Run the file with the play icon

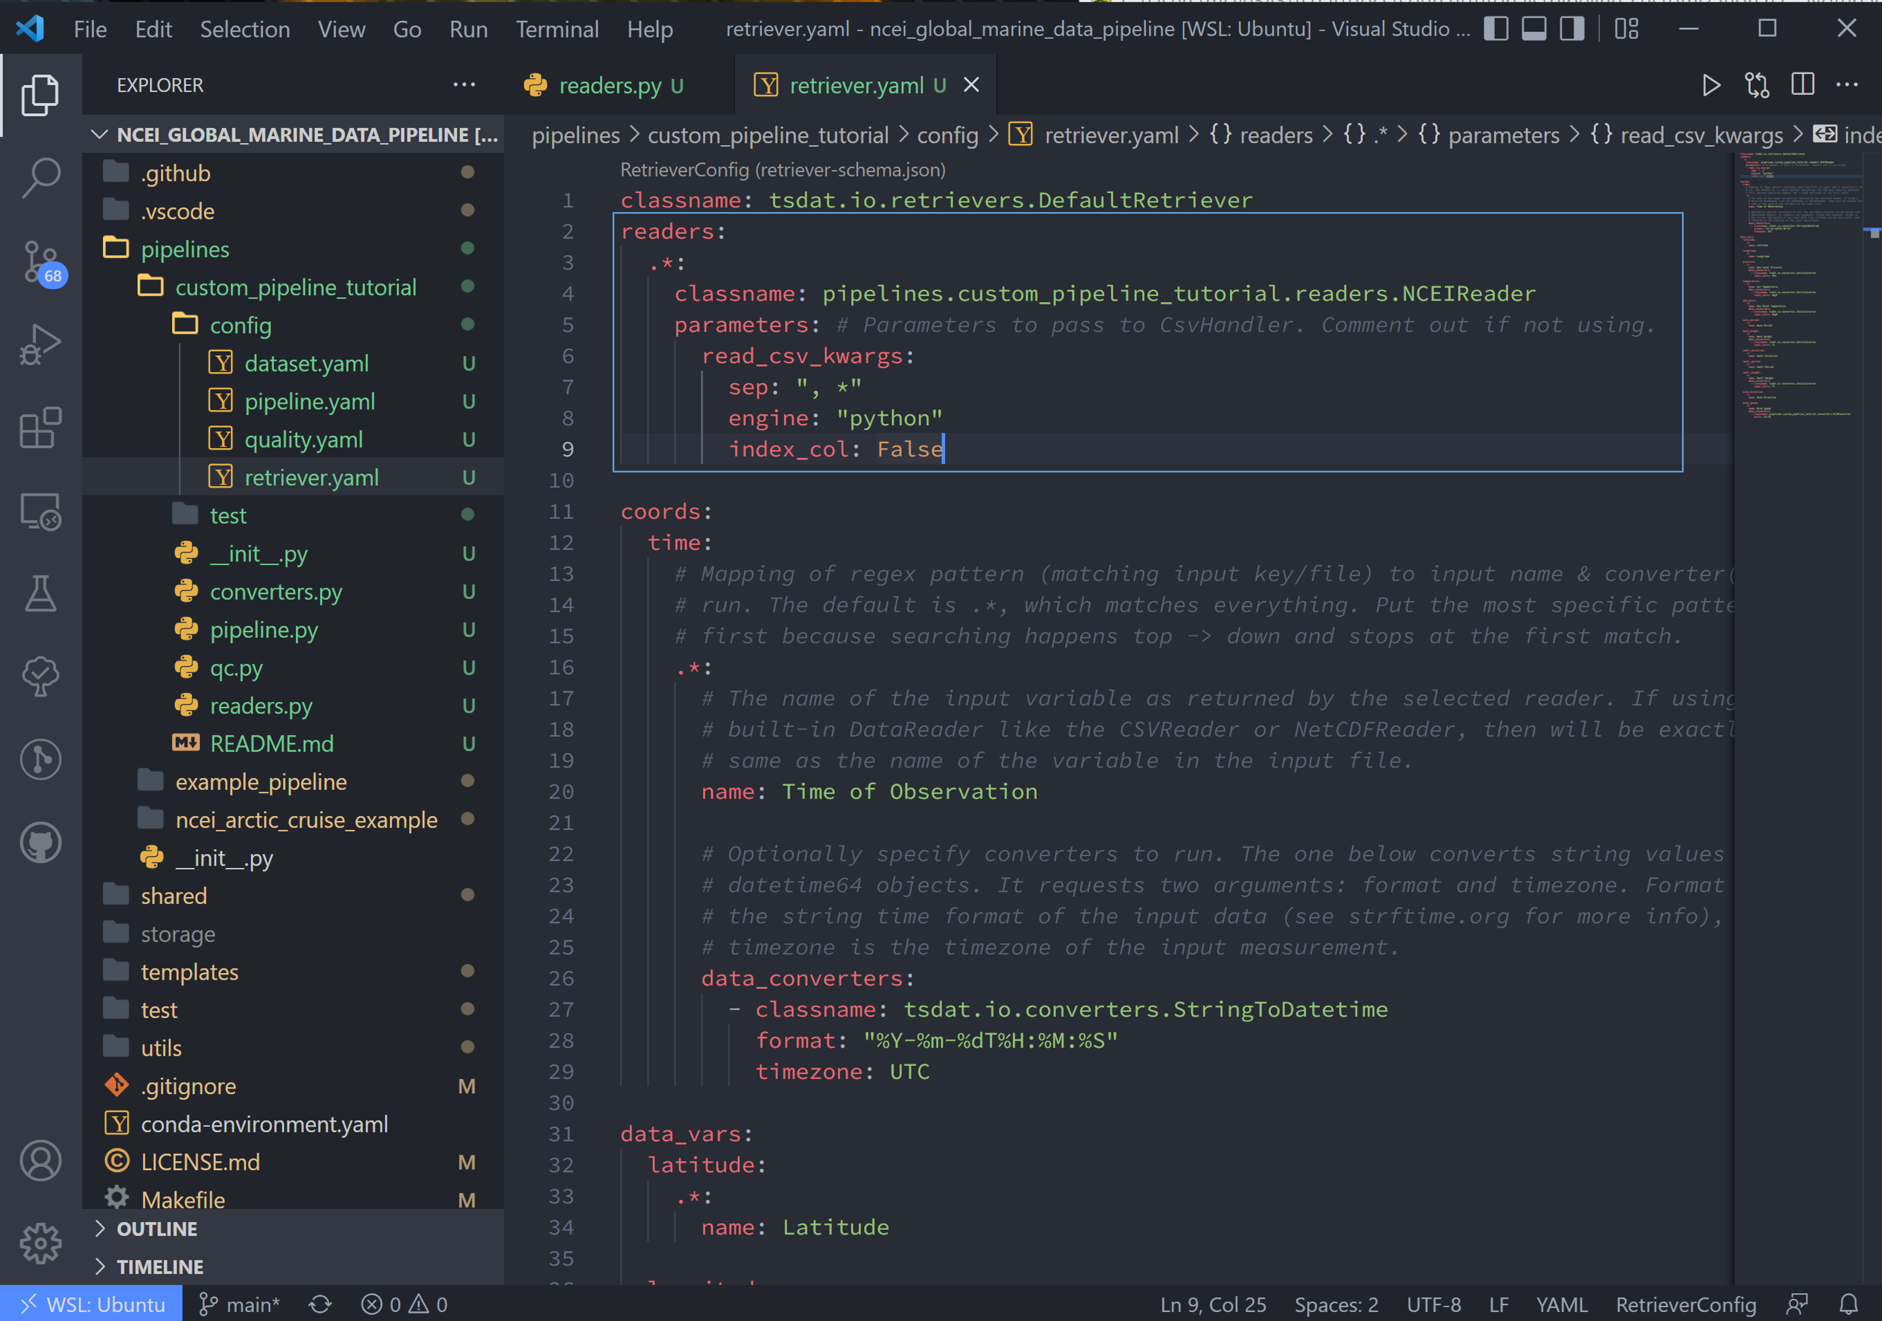[x=1711, y=85]
